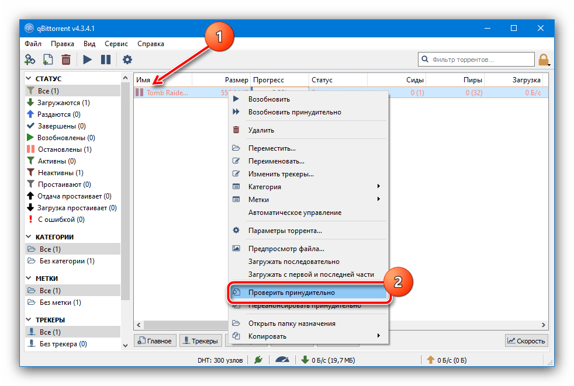574x386 pixels.
Task: Toggle Автоматическое управление option
Action: click(308, 212)
